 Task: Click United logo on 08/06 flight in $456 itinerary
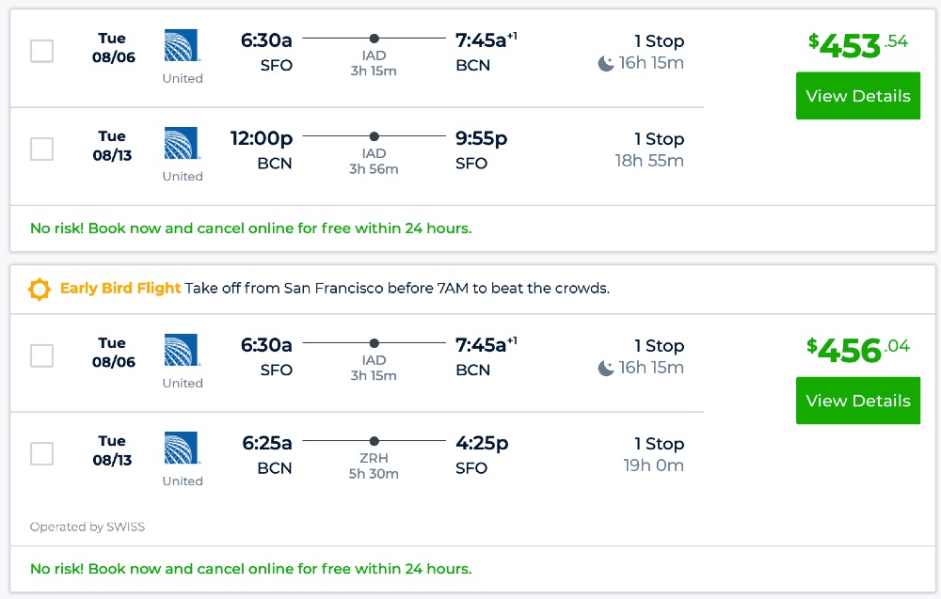(x=182, y=351)
